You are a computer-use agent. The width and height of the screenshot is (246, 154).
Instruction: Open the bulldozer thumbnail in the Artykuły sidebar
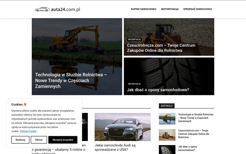[167, 135]
